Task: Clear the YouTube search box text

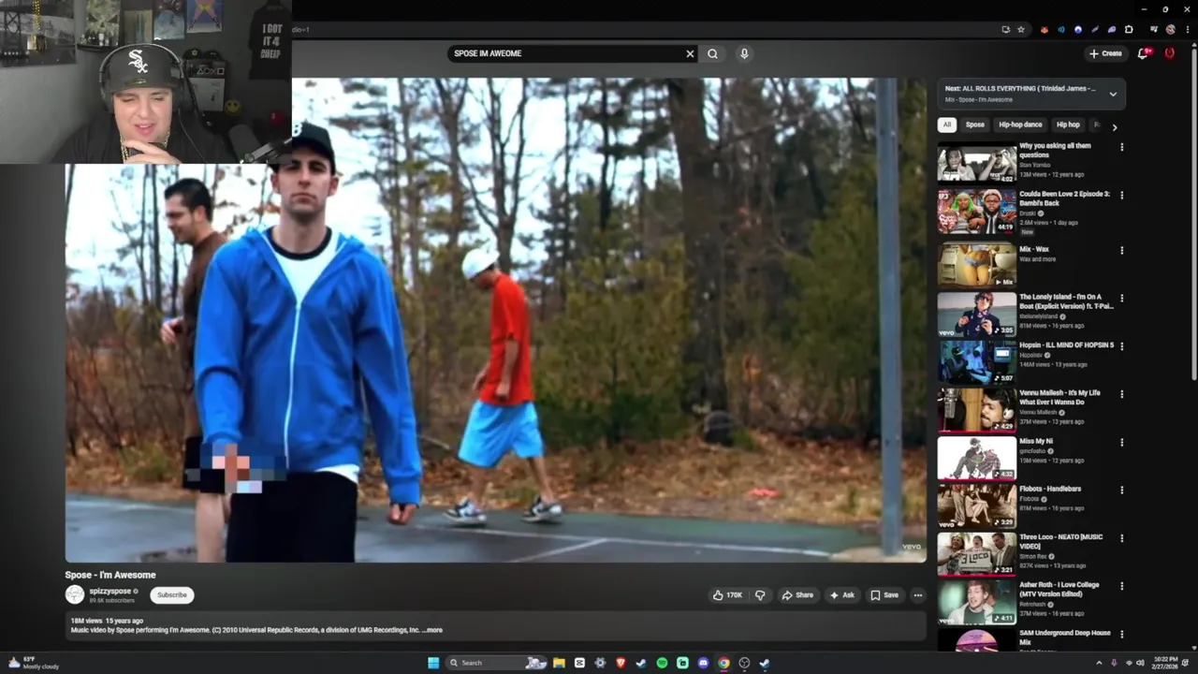Action: pos(690,53)
